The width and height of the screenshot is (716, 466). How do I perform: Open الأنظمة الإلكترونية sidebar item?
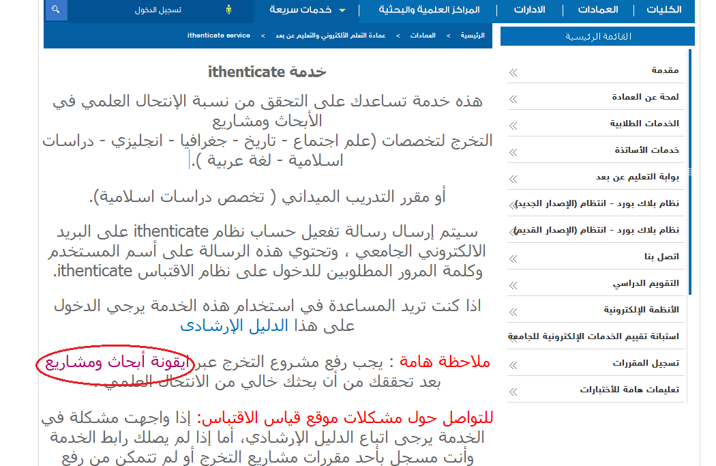642,309
